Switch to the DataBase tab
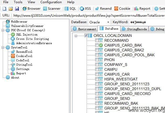The height and width of the screenshot is (113, 165). [x=109, y=29]
